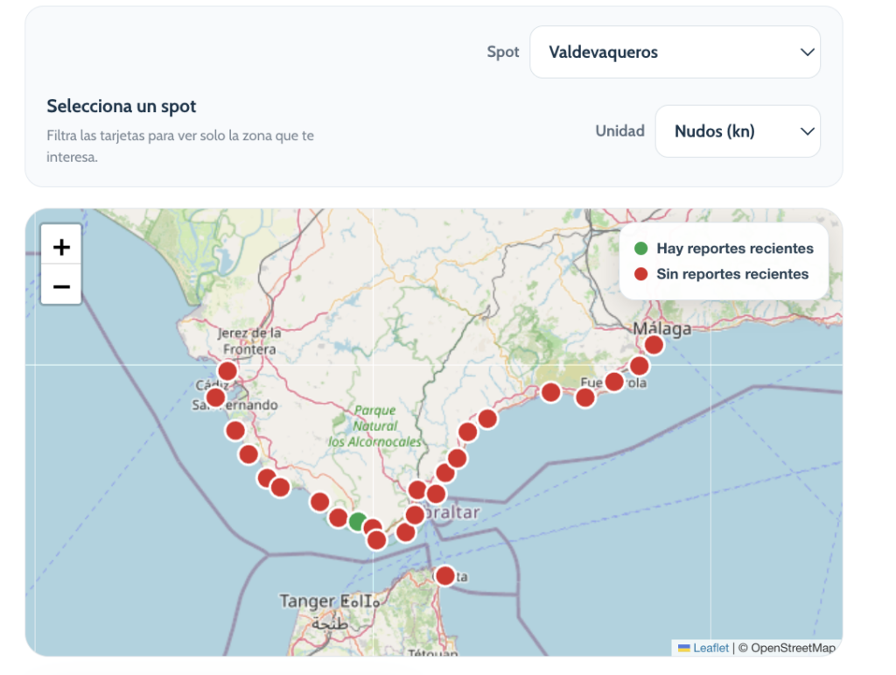896x675 pixels.
Task: Open the Spot dropdown showing Valdevaqueros
Action: click(675, 52)
